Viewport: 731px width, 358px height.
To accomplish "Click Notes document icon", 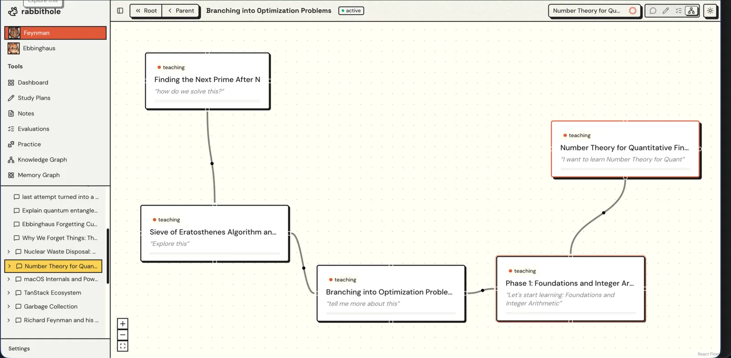I will coord(11,114).
